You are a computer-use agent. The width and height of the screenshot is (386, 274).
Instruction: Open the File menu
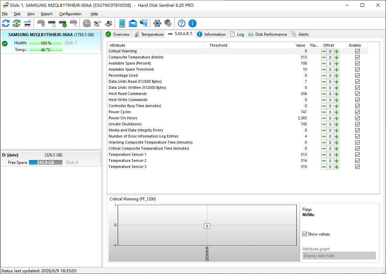point(5,14)
